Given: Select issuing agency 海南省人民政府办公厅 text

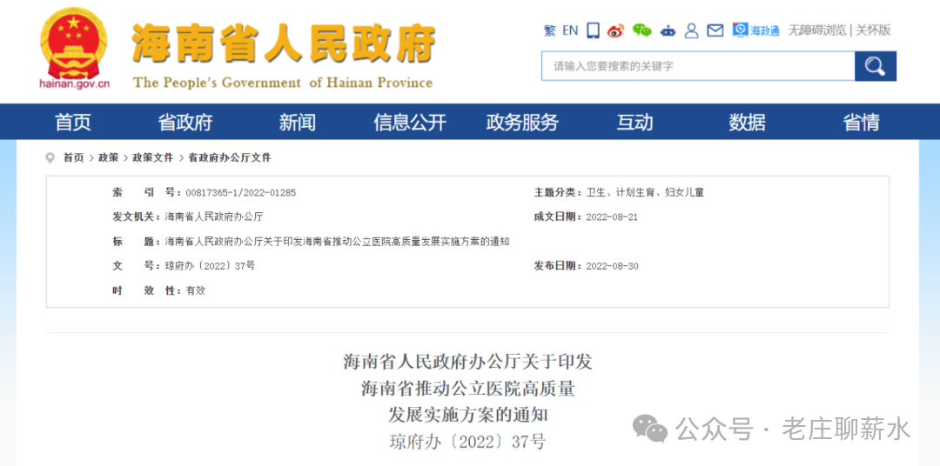Looking at the screenshot, I should [214, 216].
